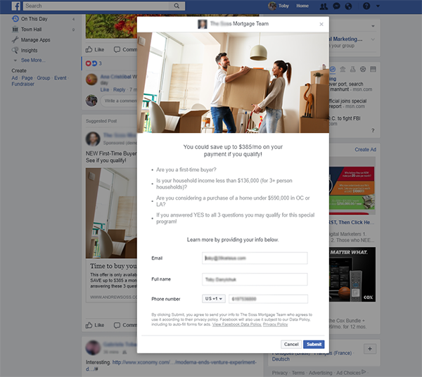Click the Cancel button
This screenshot has height=377, width=422.
coord(291,344)
